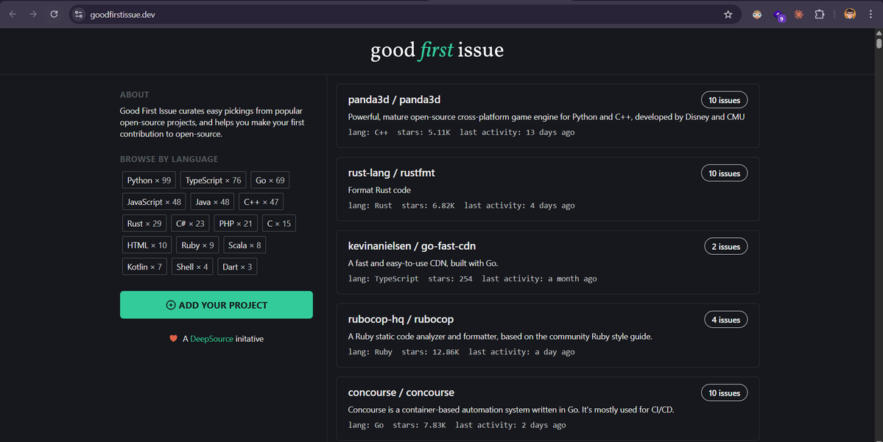Screen dimensions: 883x442
Task: Open concourse / concourse repository title
Action: (401, 393)
